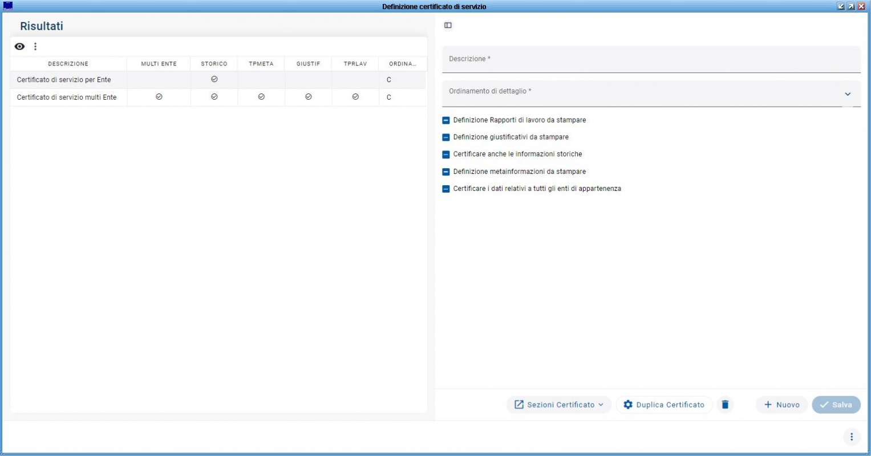This screenshot has width=871, height=456.
Task: Click Giustif checkmark in multi Ente row
Action: tap(308, 97)
